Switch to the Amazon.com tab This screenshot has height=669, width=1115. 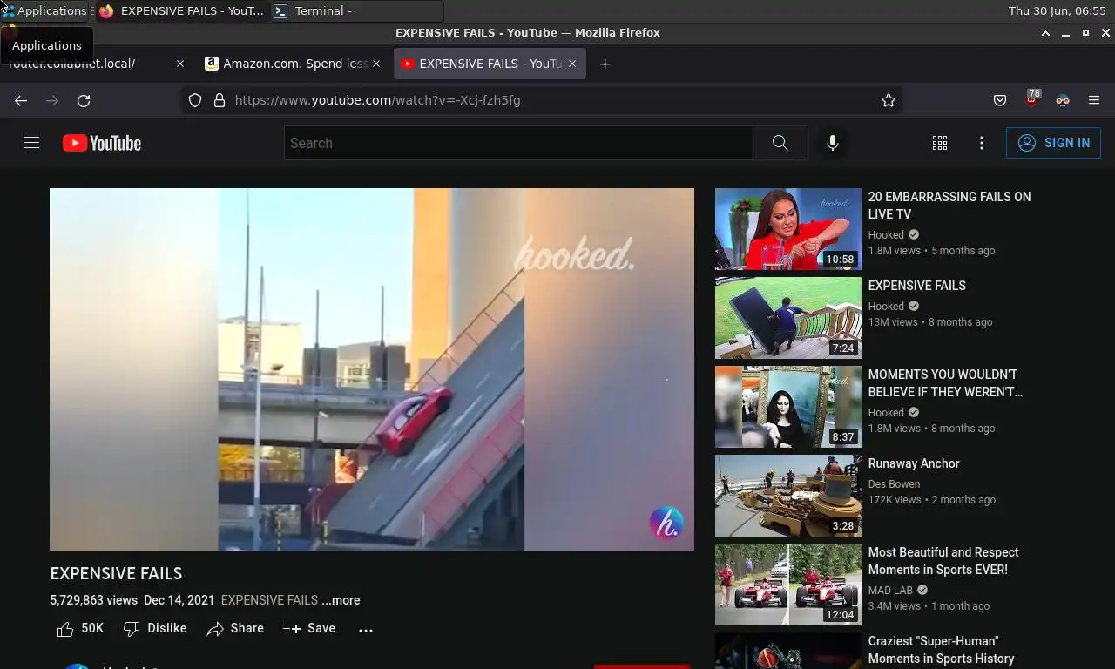pyautogui.click(x=294, y=64)
